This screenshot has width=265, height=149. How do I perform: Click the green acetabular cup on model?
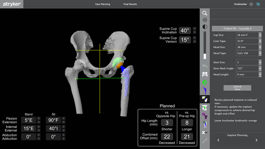click(117, 62)
